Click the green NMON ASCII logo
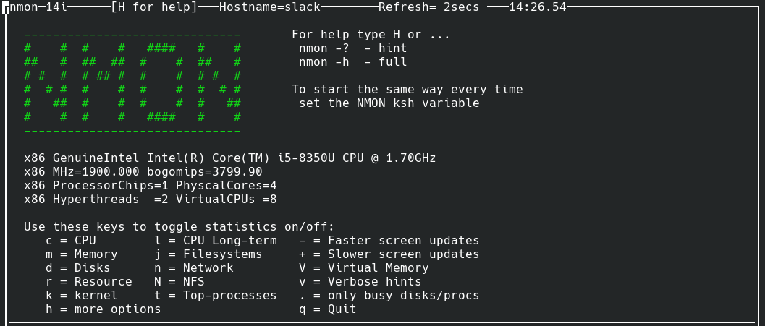 click(x=132, y=82)
